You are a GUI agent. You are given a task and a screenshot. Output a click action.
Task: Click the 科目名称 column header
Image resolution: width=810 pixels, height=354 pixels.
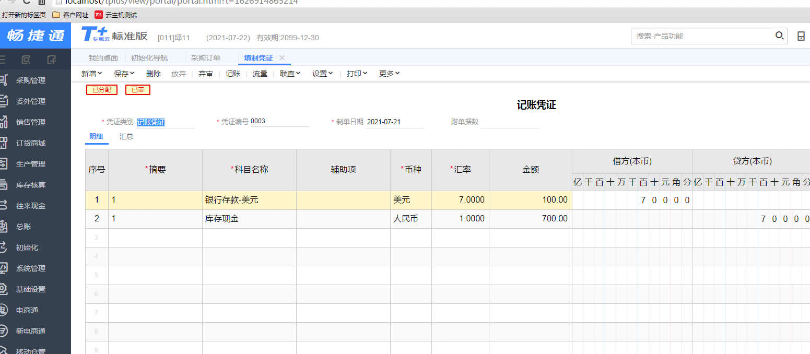pos(249,170)
